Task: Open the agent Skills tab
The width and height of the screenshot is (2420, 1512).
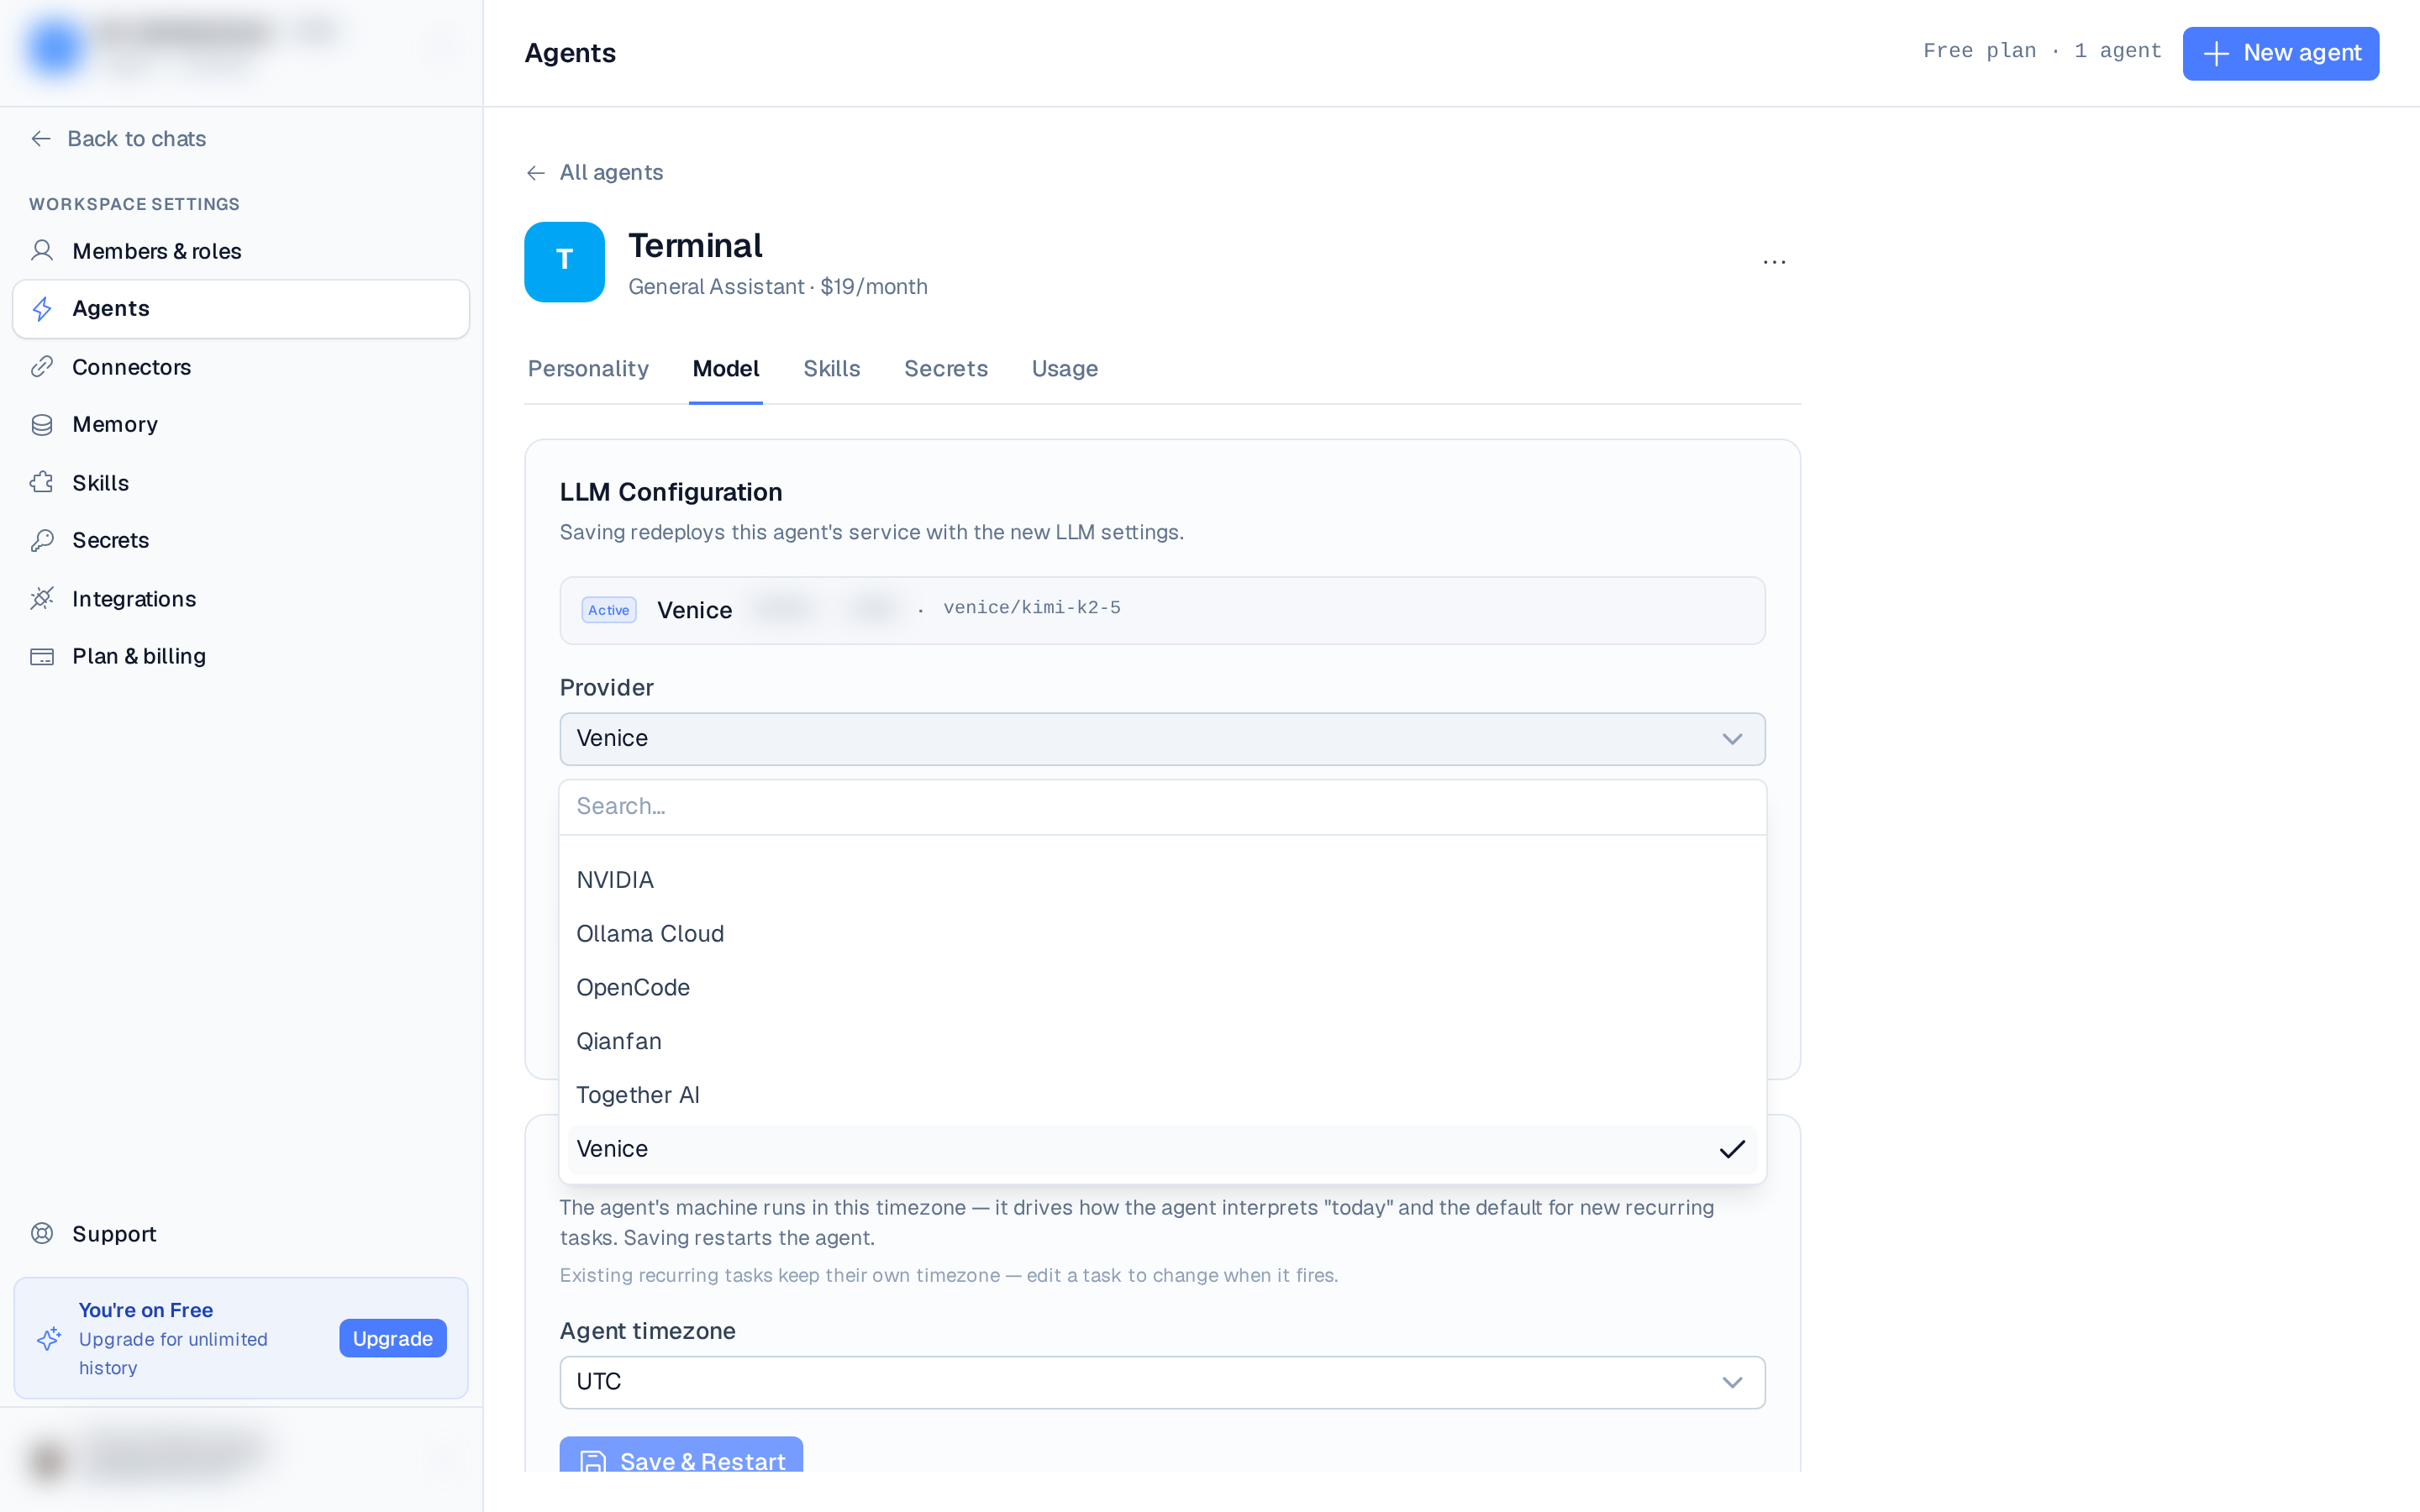Action: coord(831,369)
